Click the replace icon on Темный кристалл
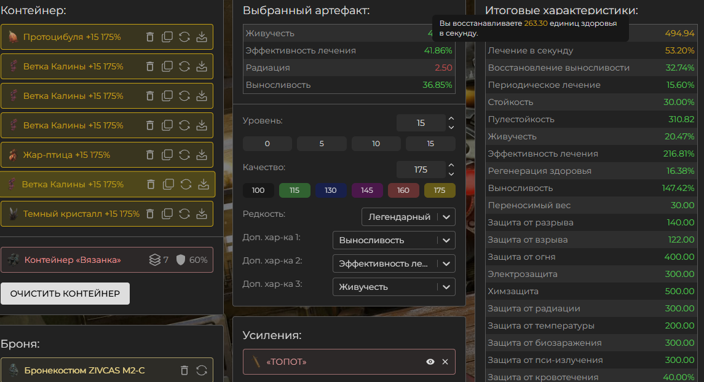 click(x=184, y=214)
